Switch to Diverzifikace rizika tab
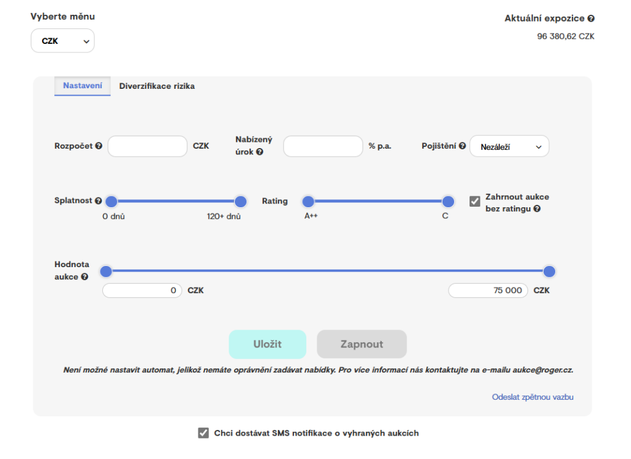Viewport: 631px width, 459px height. [157, 86]
